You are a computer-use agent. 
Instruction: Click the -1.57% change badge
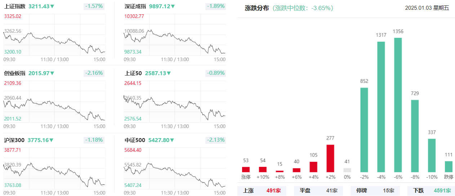(94, 6)
